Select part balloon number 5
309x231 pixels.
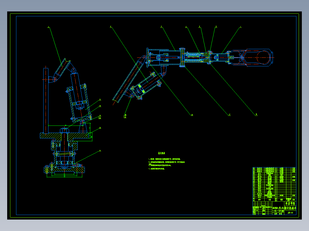coord(161,26)
